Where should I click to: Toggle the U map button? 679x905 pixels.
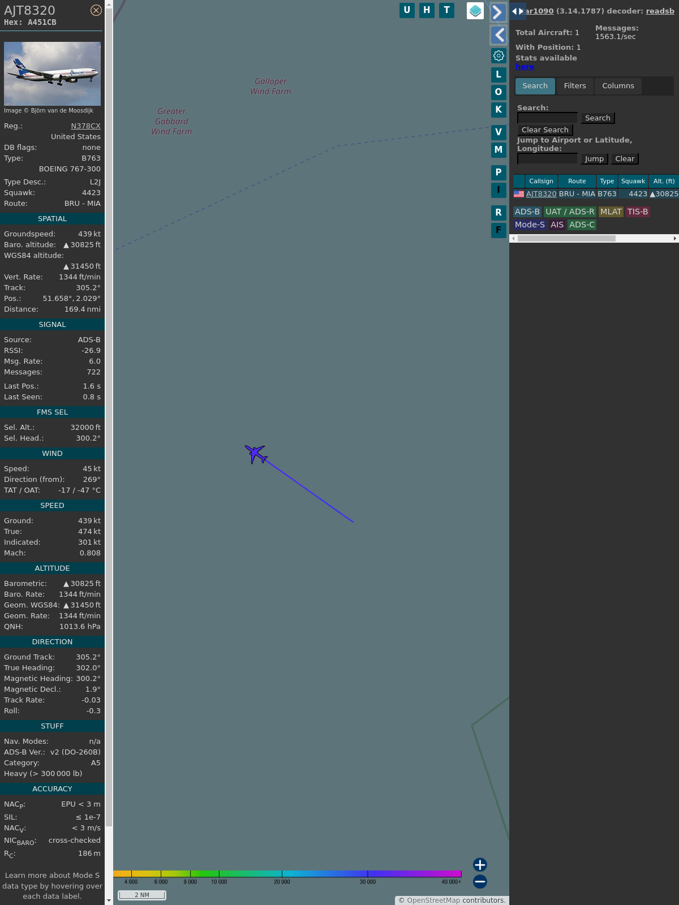(x=407, y=10)
